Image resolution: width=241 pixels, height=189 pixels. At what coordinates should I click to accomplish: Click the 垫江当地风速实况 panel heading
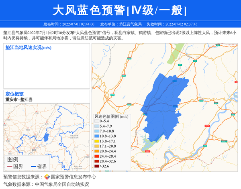28,47
